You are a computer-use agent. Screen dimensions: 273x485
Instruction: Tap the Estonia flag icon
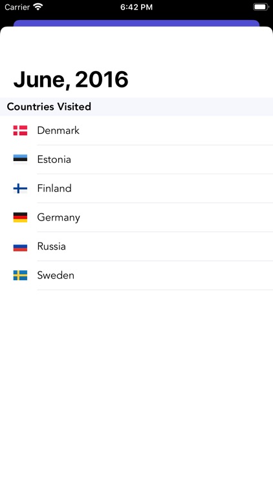(20, 159)
